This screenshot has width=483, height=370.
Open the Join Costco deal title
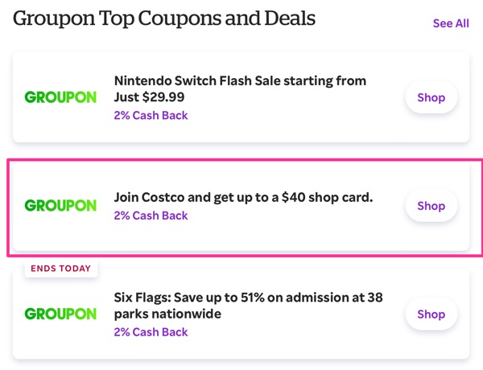(243, 197)
